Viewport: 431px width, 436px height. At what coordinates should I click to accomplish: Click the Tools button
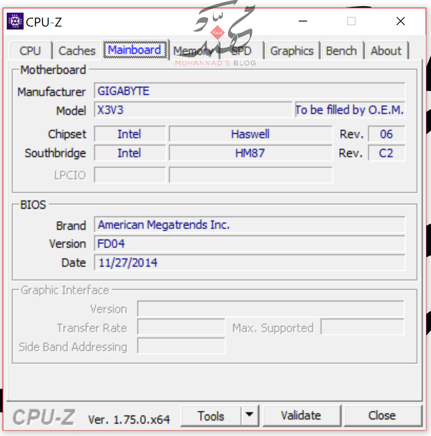(x=211, y=416)
